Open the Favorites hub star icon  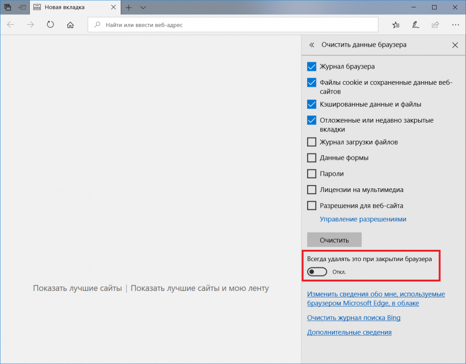(x=396, y=25)
